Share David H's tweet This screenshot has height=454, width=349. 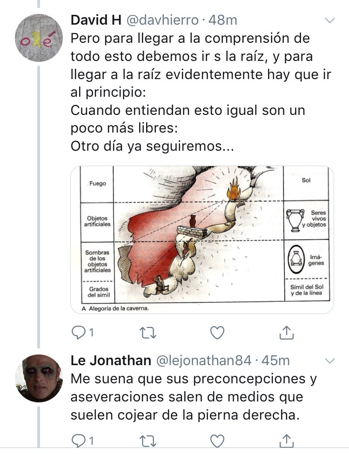[x=287, y=333]
